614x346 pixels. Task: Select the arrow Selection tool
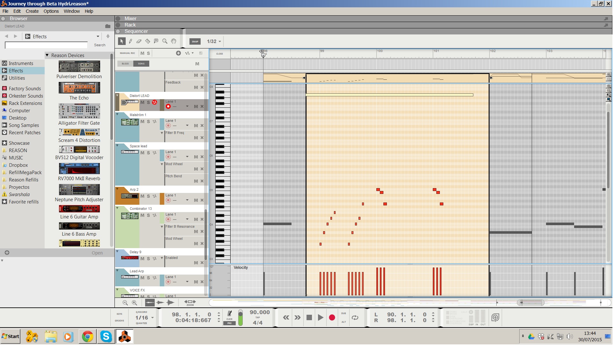[x=122, y=41]
